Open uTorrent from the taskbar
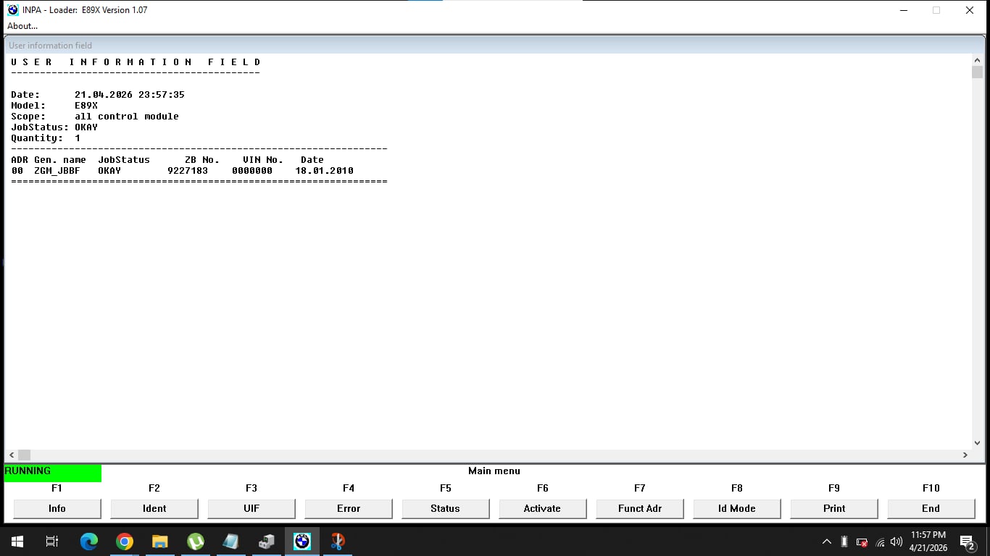990x556 pixels. 196,542
